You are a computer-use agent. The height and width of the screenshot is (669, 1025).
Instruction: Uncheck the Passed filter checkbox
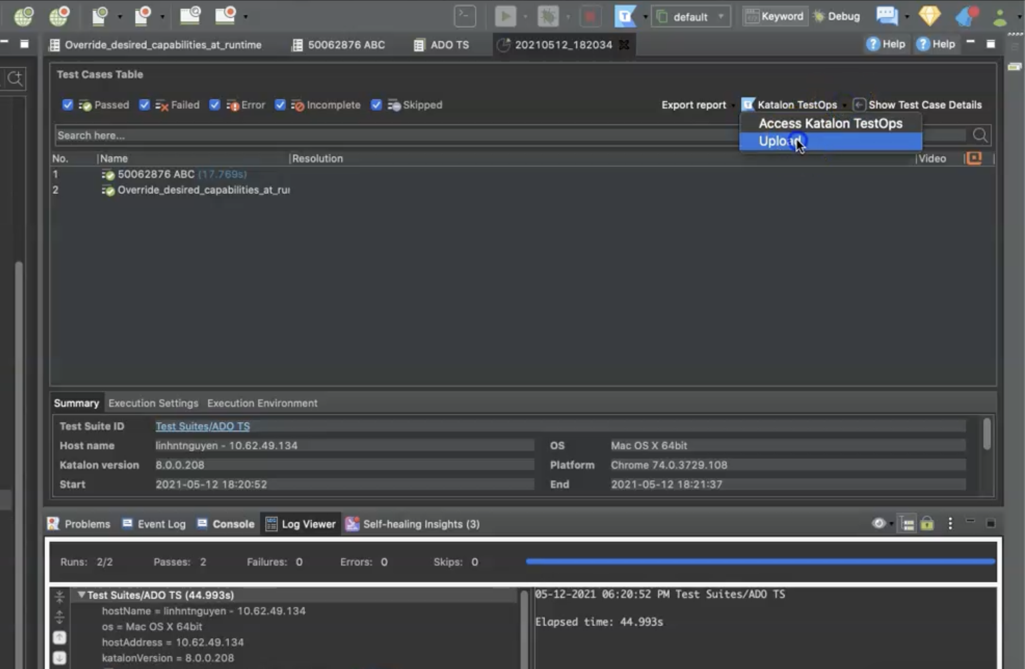click(67, 105)
